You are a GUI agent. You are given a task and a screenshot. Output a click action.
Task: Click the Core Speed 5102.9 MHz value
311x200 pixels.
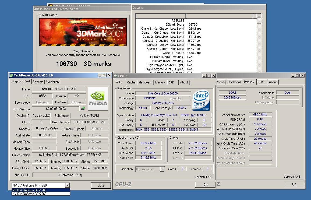pyautogui.click(x=148, y=143)
